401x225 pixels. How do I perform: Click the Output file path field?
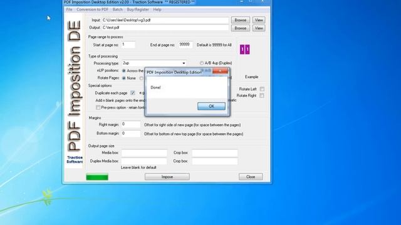point(165,27)
